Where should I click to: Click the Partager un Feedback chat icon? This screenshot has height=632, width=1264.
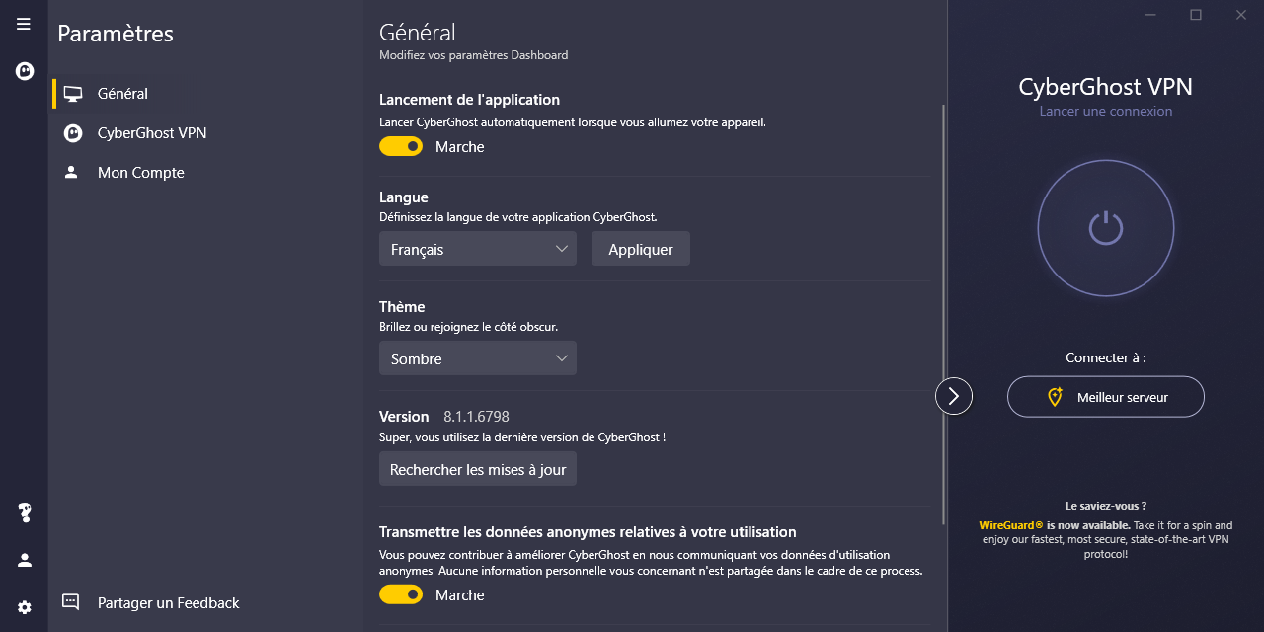71,602
